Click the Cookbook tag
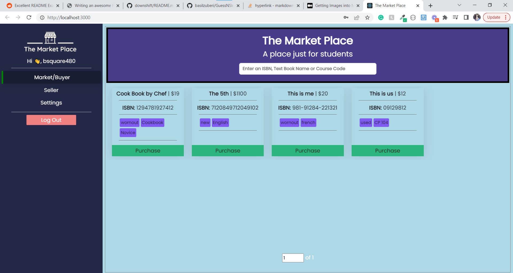This screenshot has height=273, width=513. [152, 123]
